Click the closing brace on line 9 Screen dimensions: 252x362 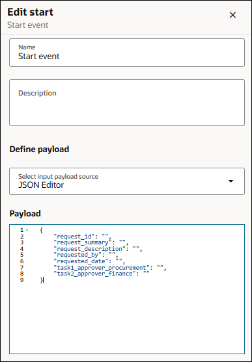[41, 280]
